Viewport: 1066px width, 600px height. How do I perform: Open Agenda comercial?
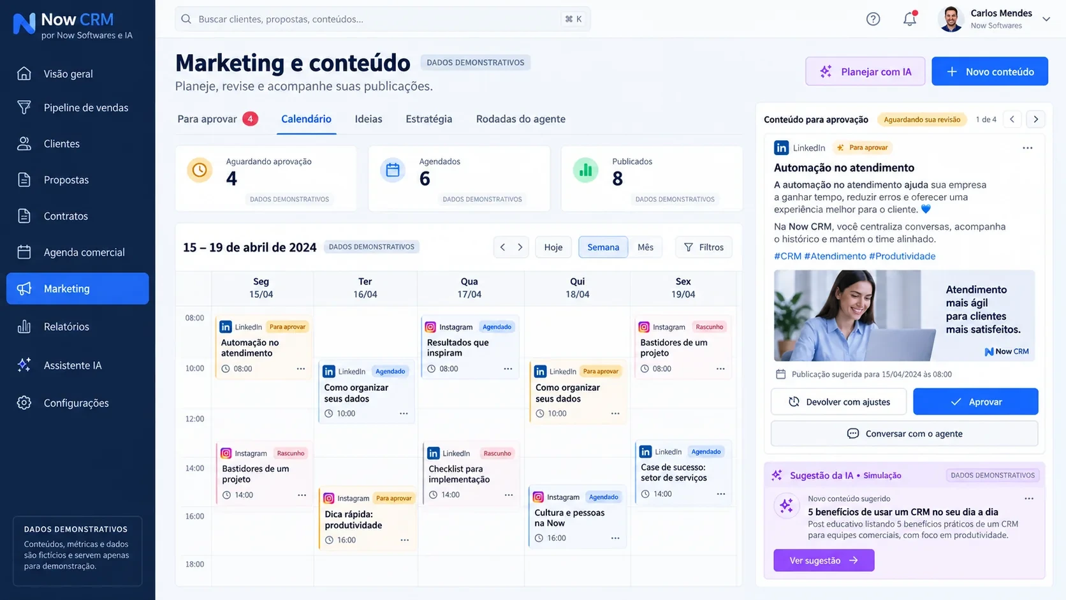(x=78, y=252)
